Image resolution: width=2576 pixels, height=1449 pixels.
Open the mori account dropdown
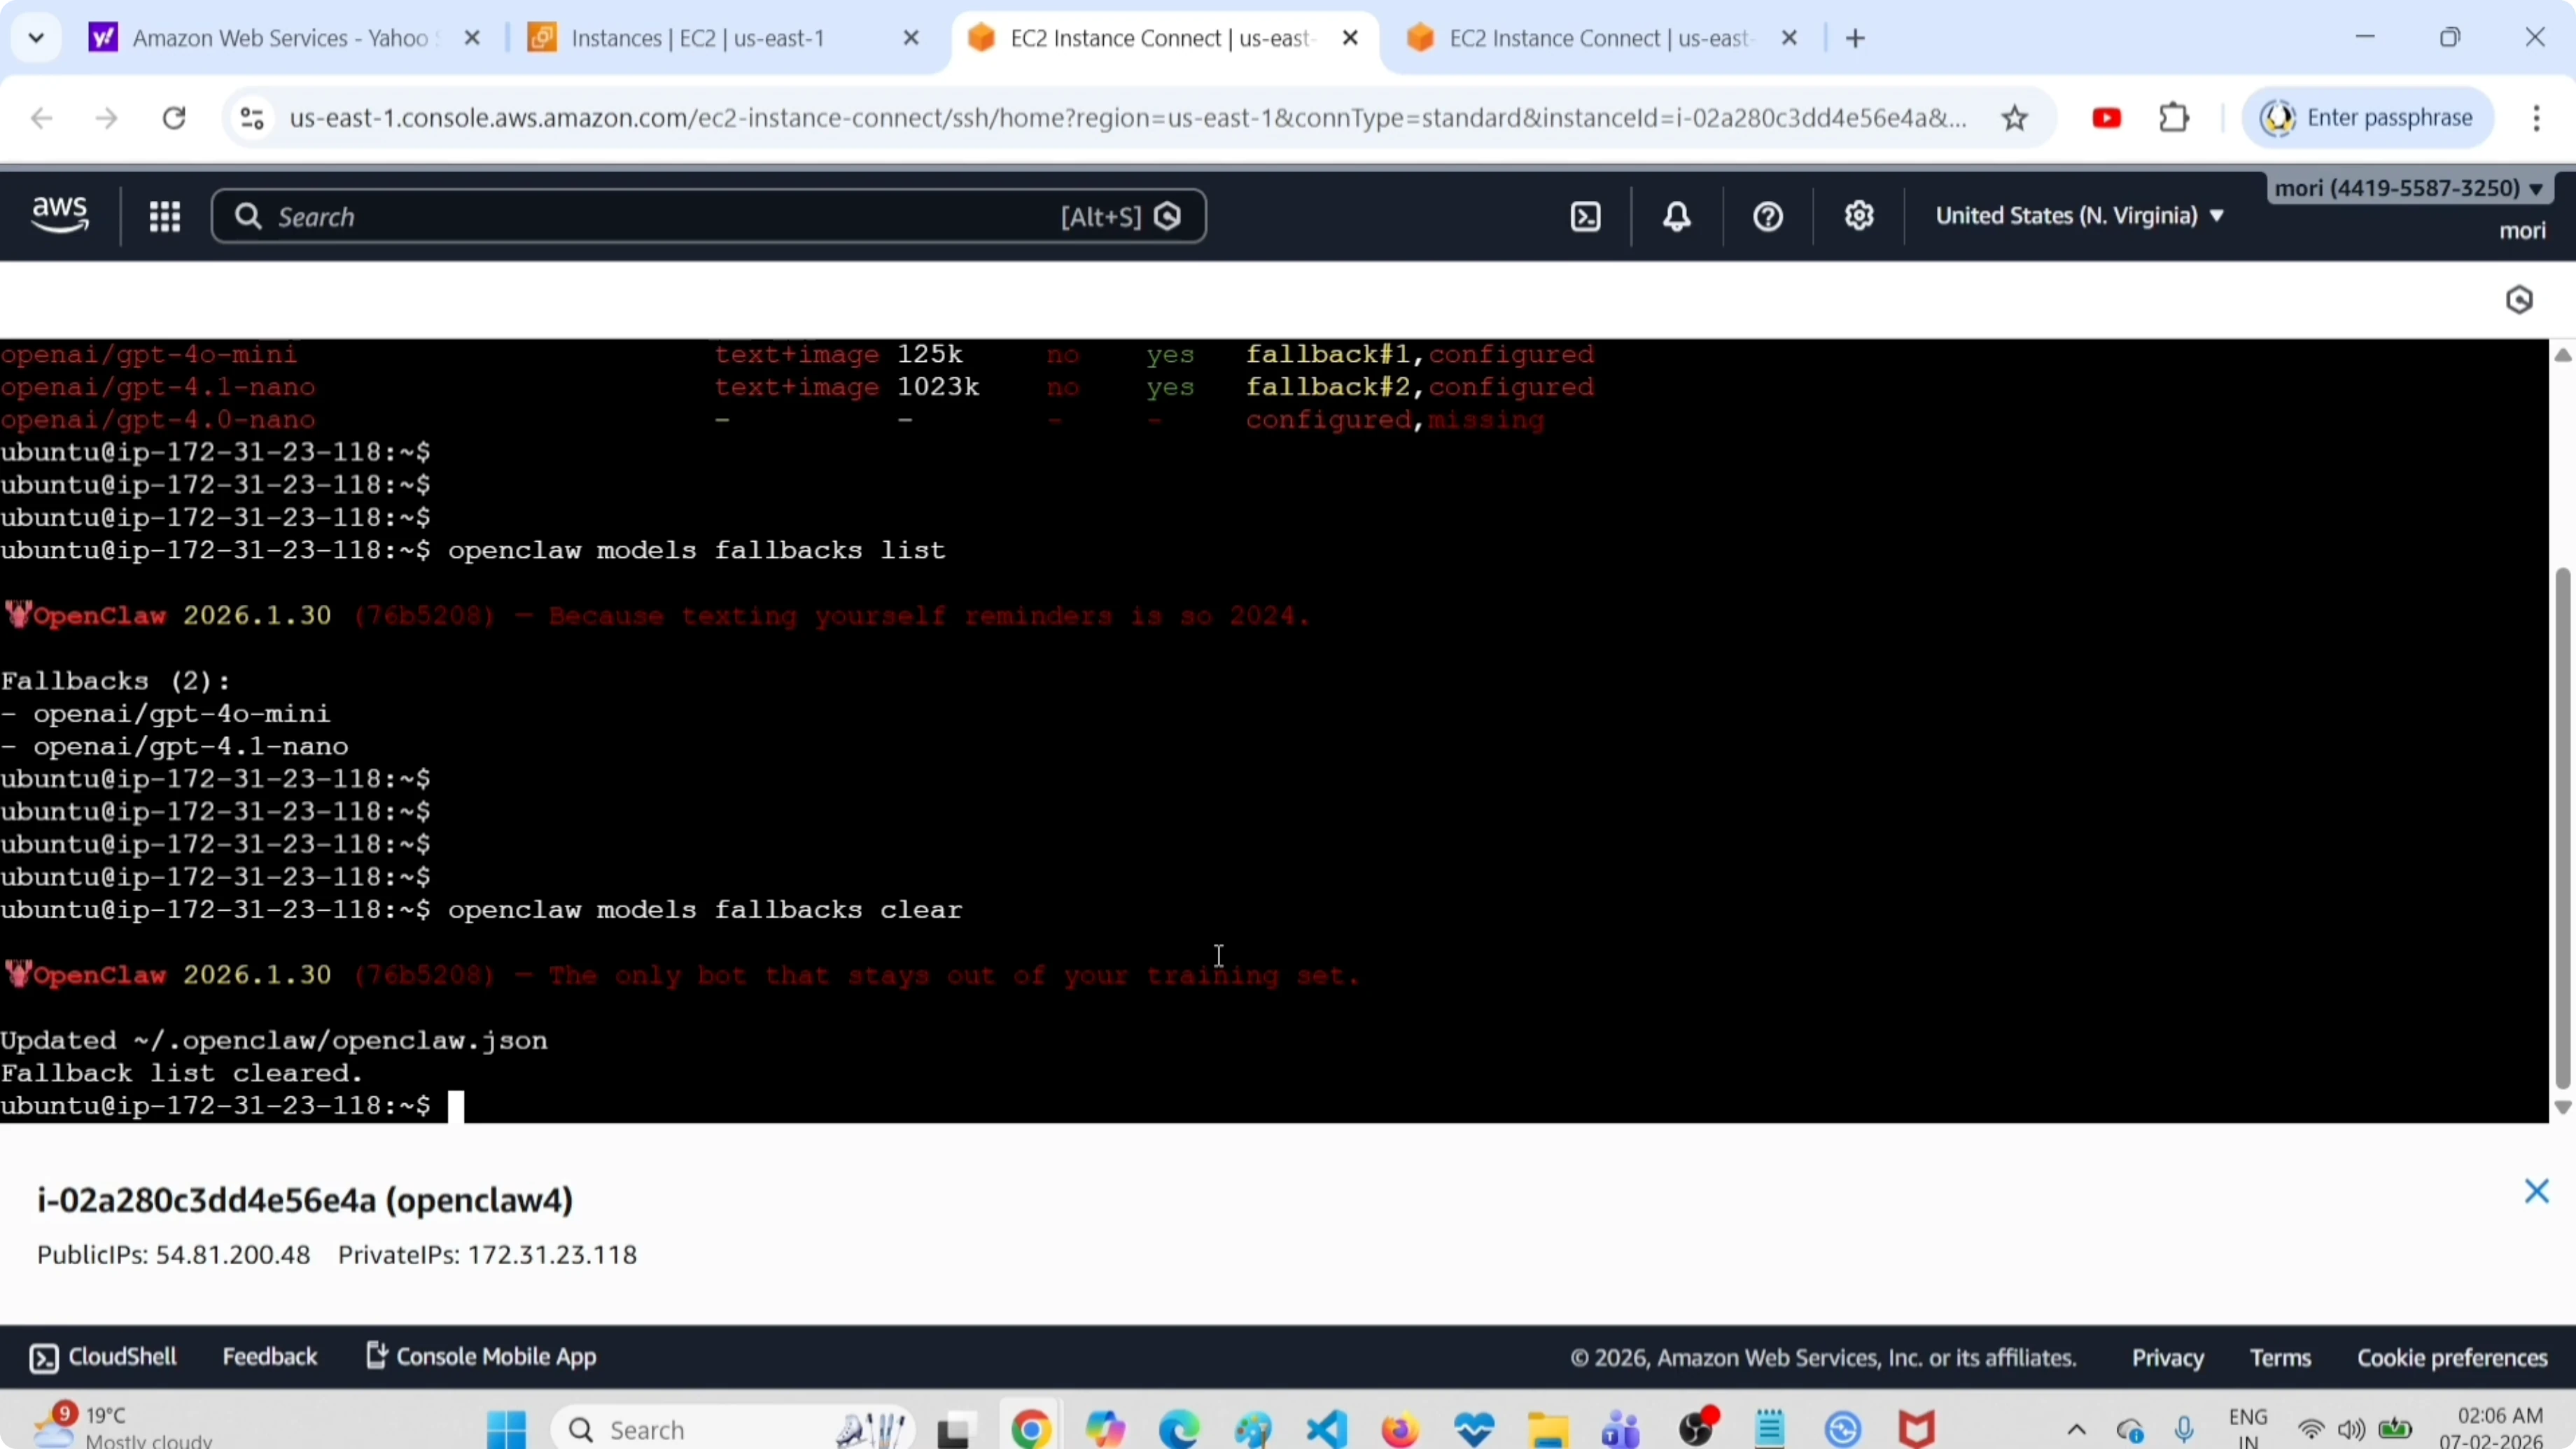pyautogui.click(x=2410, y=188)
